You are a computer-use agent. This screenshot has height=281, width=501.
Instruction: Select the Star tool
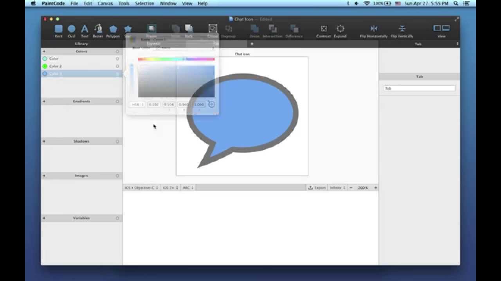coord(128,29)
